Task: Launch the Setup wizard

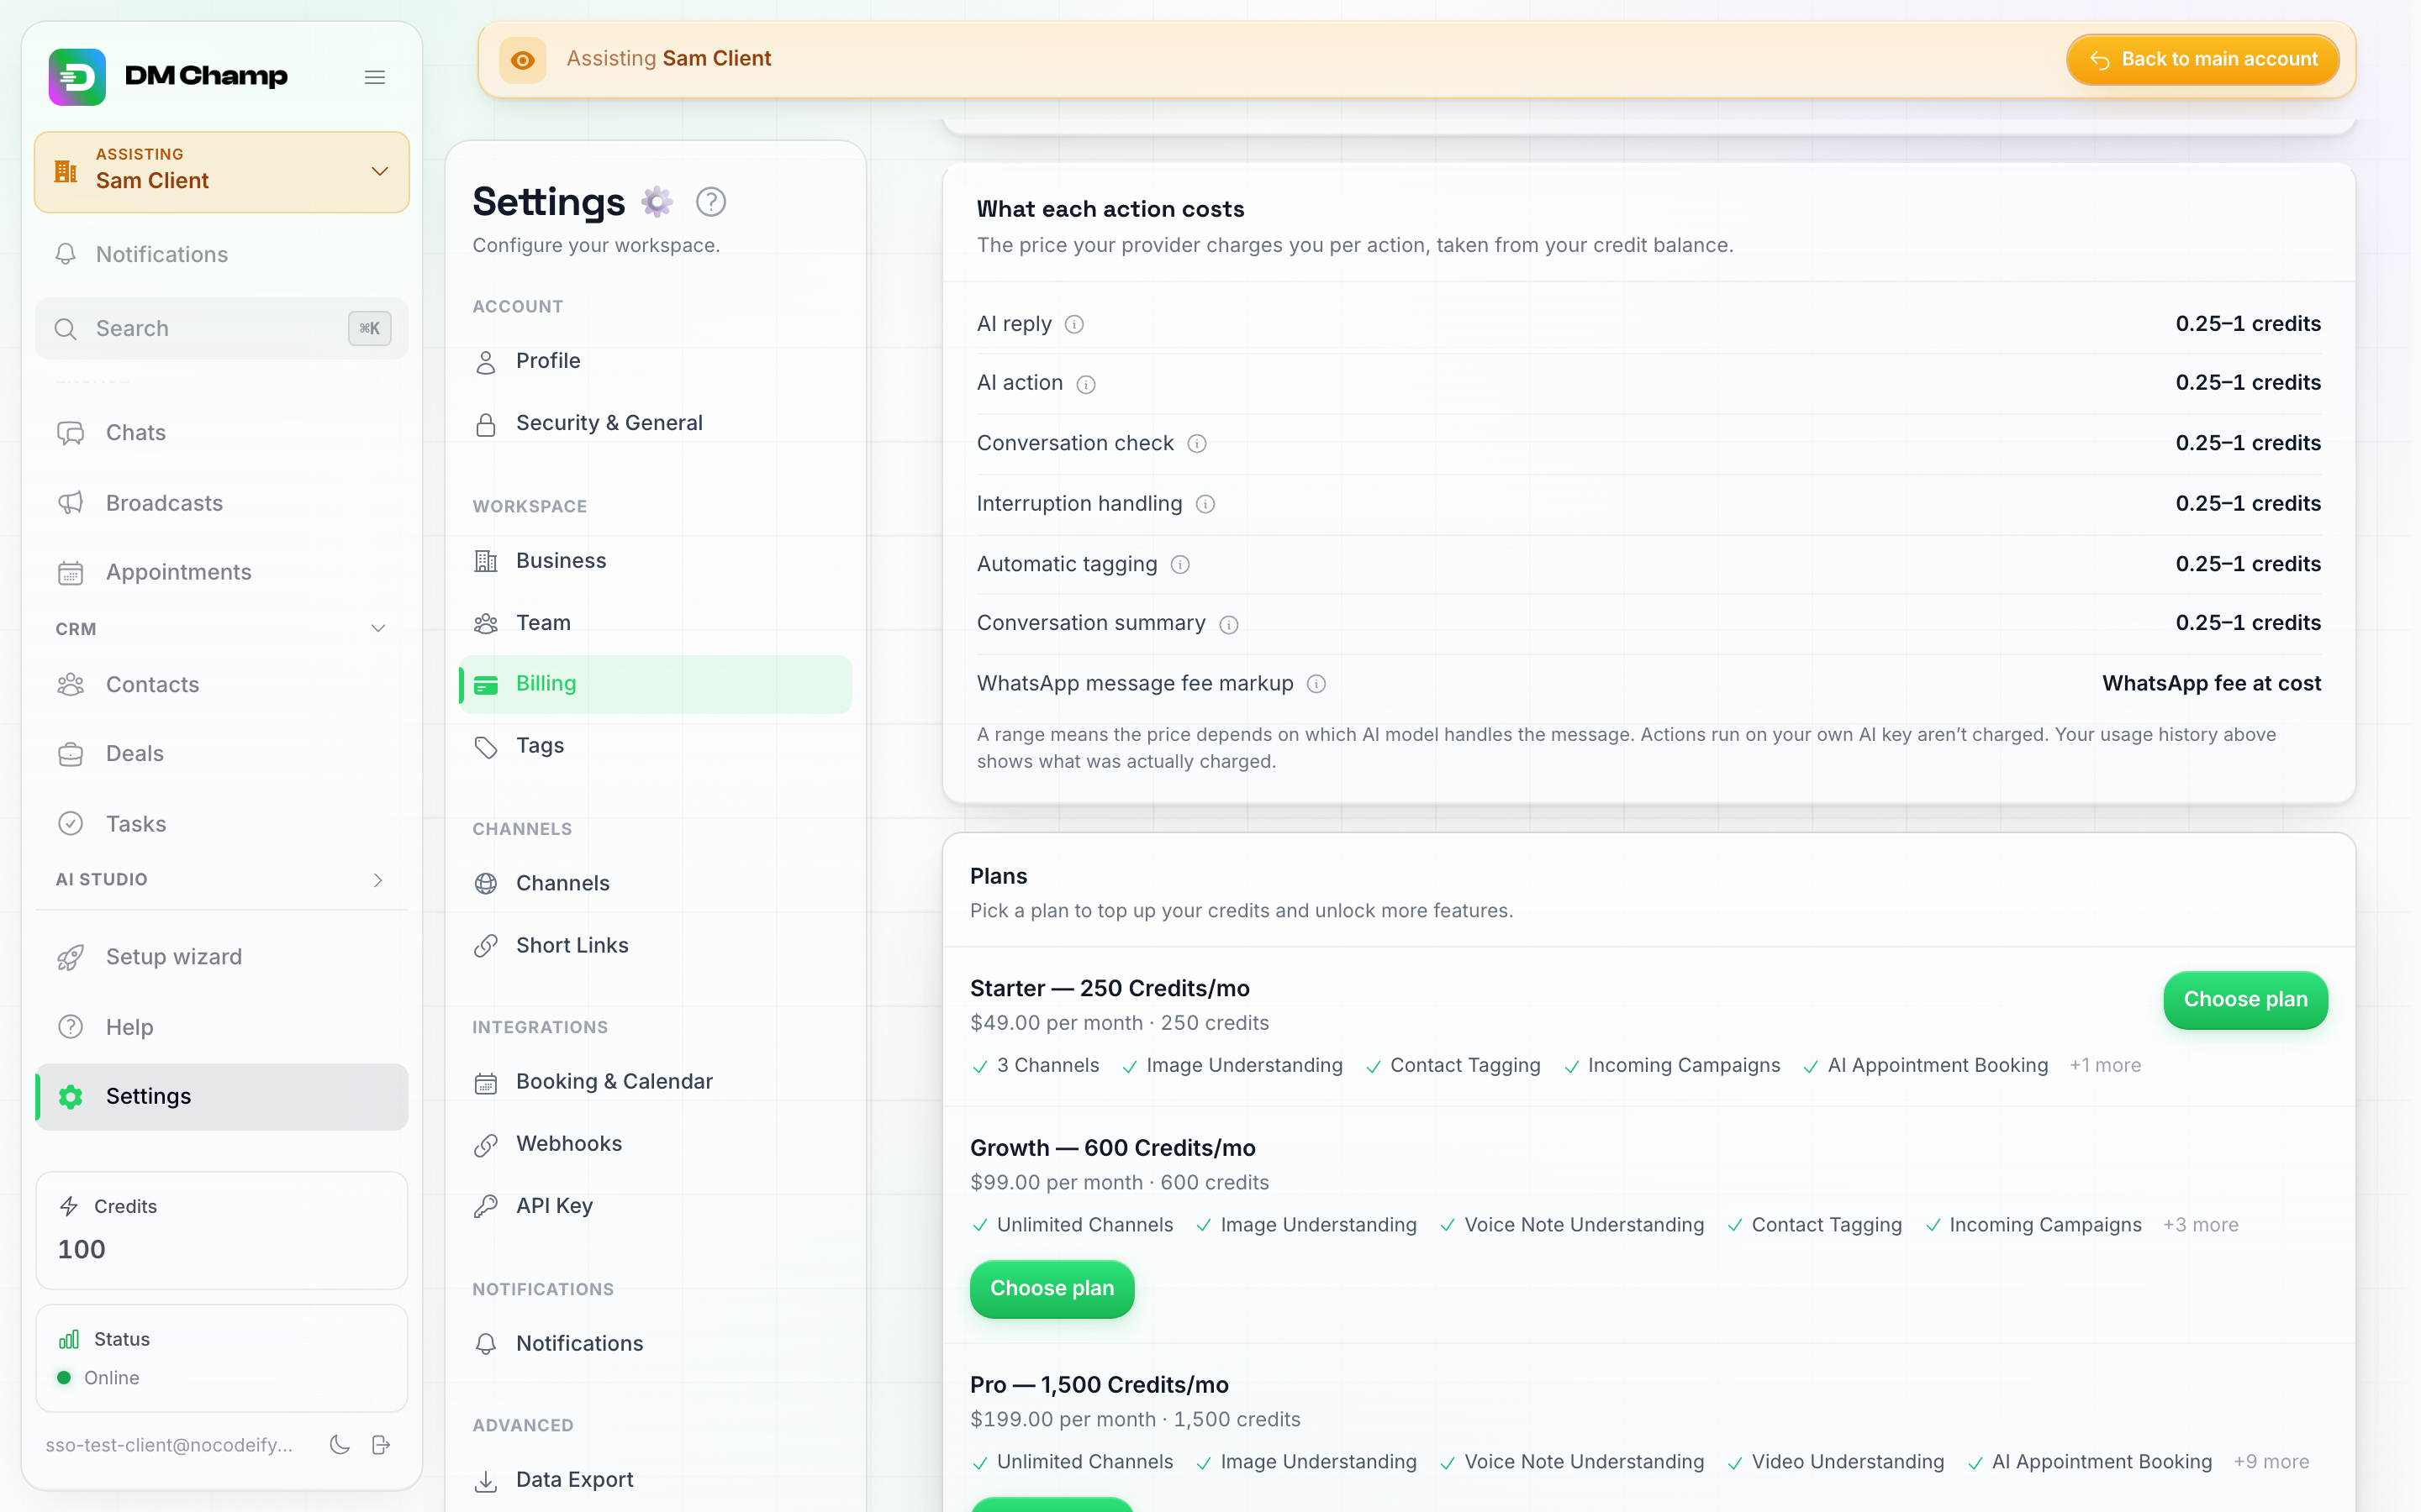Action: pyautogui.click(x=222, y=957)
